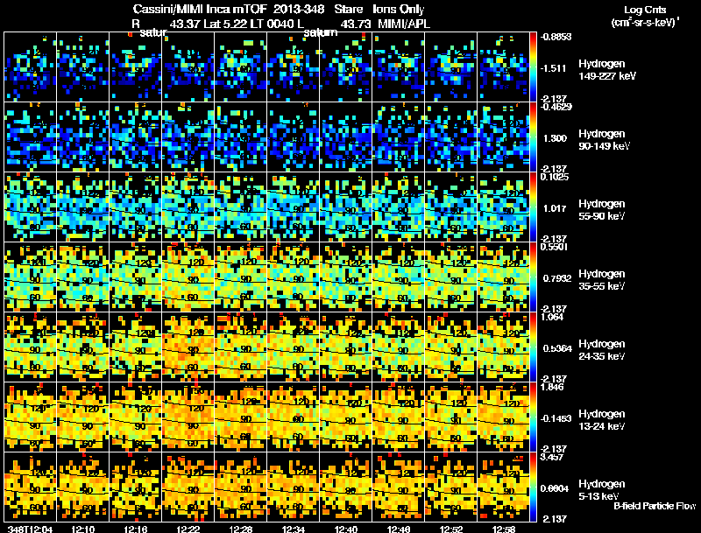701x533 pixels.
Task: Click the '-0.4629' colorbar value
Action: click(x=556, y=107)
